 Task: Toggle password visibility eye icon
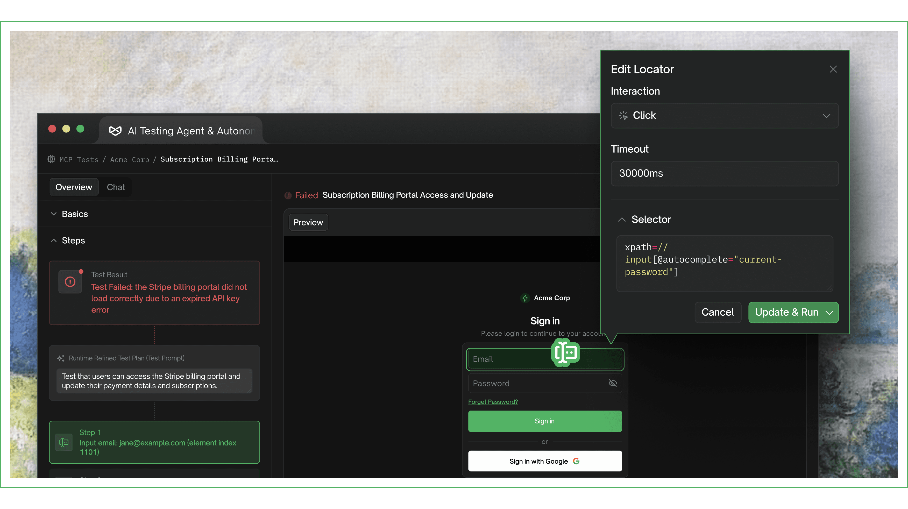613,383
